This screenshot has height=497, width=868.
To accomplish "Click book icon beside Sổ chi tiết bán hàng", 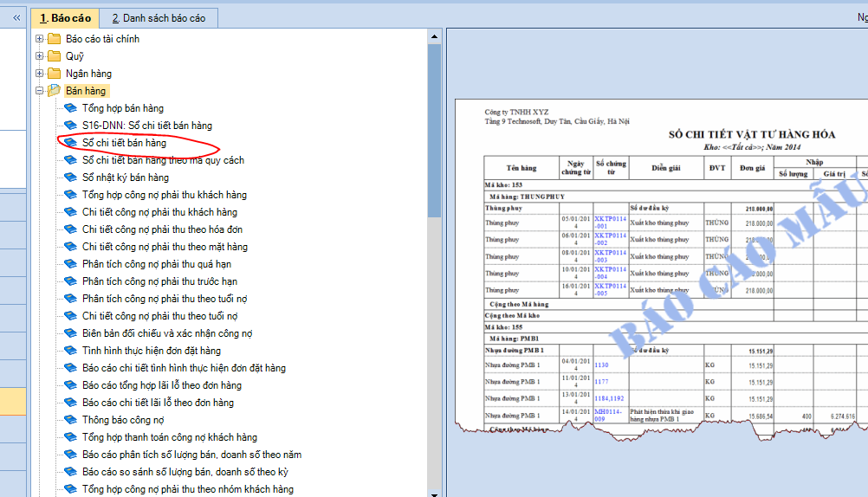I will click(x=70, y=143).
